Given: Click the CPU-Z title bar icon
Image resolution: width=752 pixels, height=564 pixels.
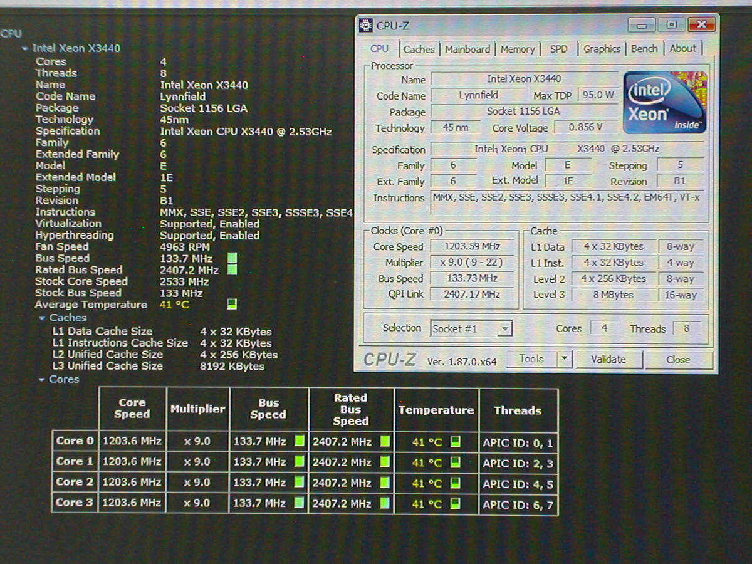Looking at the screenshot, I should coord(365,26).
